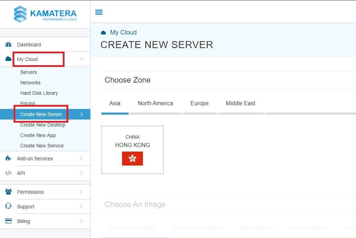Expand the Billing chevron
Screen dimensions: 356x238
point(81,221)
